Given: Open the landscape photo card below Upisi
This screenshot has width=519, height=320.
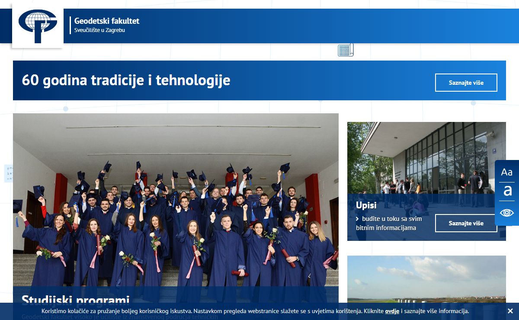Looking at the screenshot, I should pyautogui.click(x=426, y=279).
